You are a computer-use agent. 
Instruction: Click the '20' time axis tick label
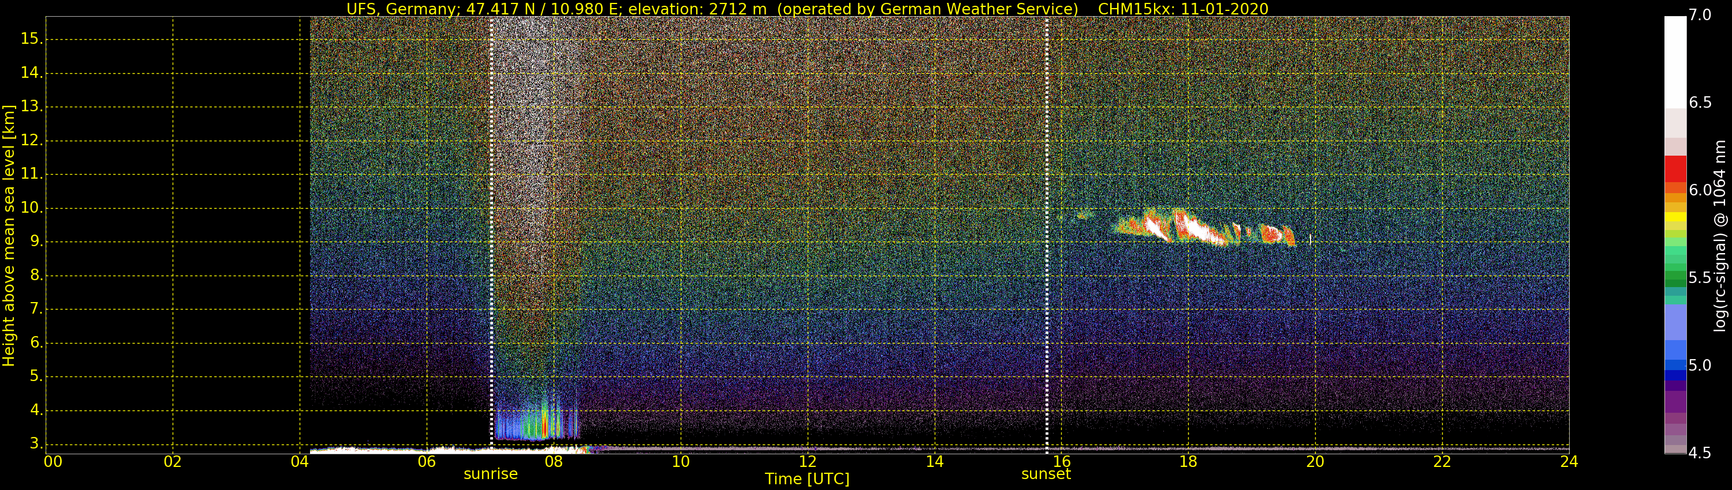point(1315,462)
